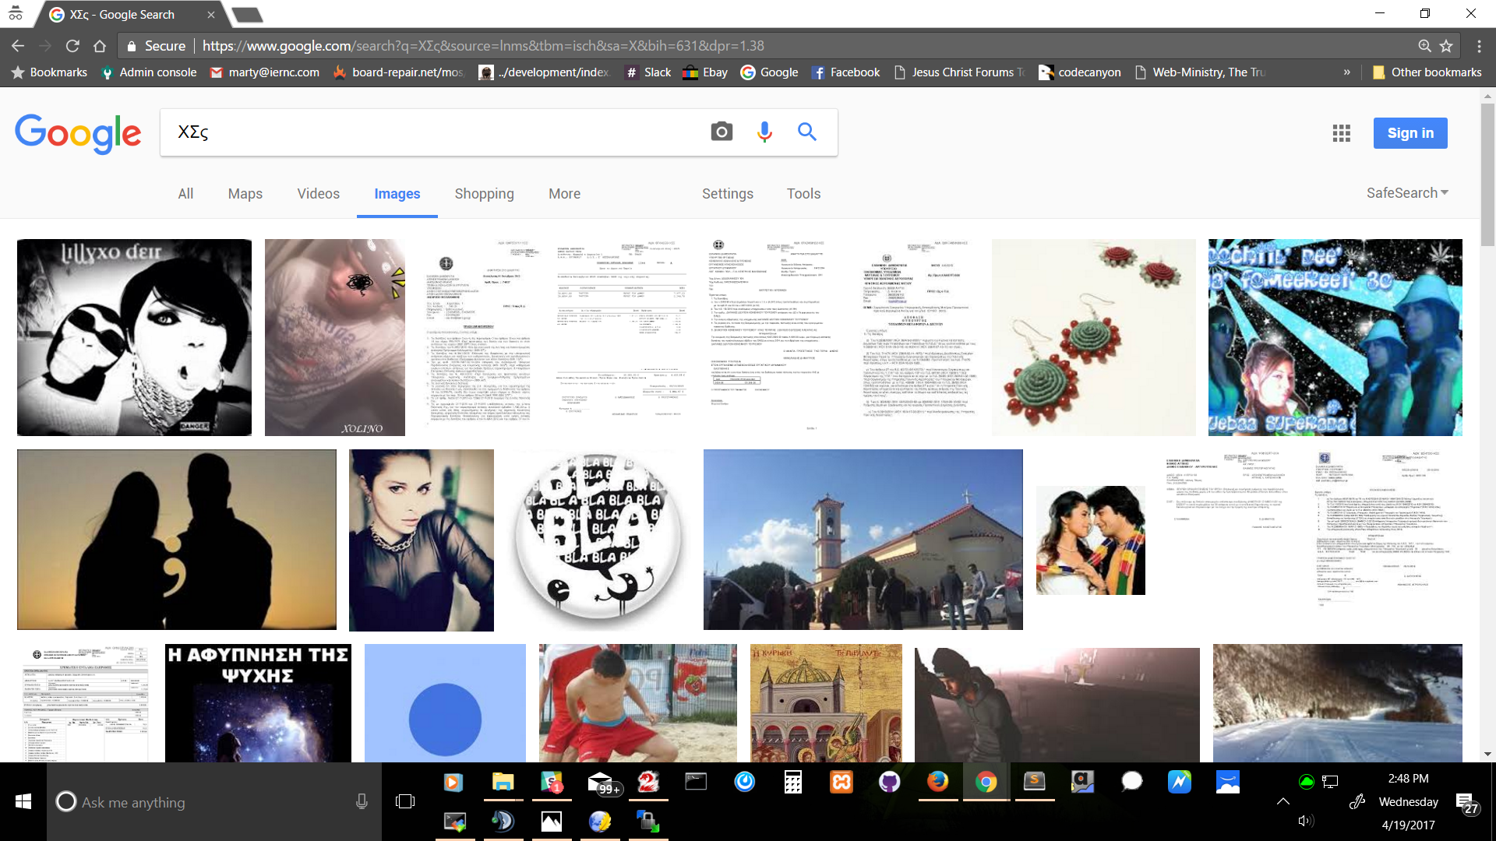Expand hidden icons in the system tray
1496x841 pixels.
coord(1282,802)
